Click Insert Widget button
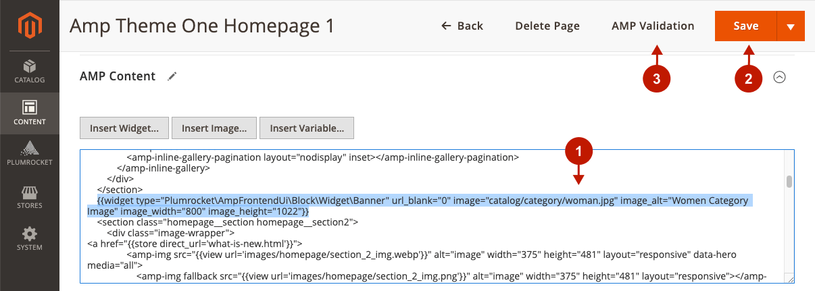 point(124,128)
